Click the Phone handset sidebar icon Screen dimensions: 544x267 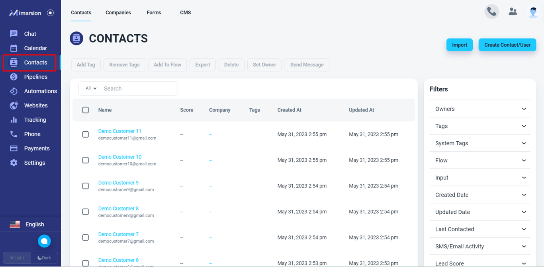(x=14, y=134)
